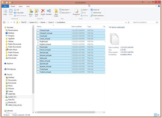
Task: Click the Cut scissors icon
Action: (x=15, y=10)
